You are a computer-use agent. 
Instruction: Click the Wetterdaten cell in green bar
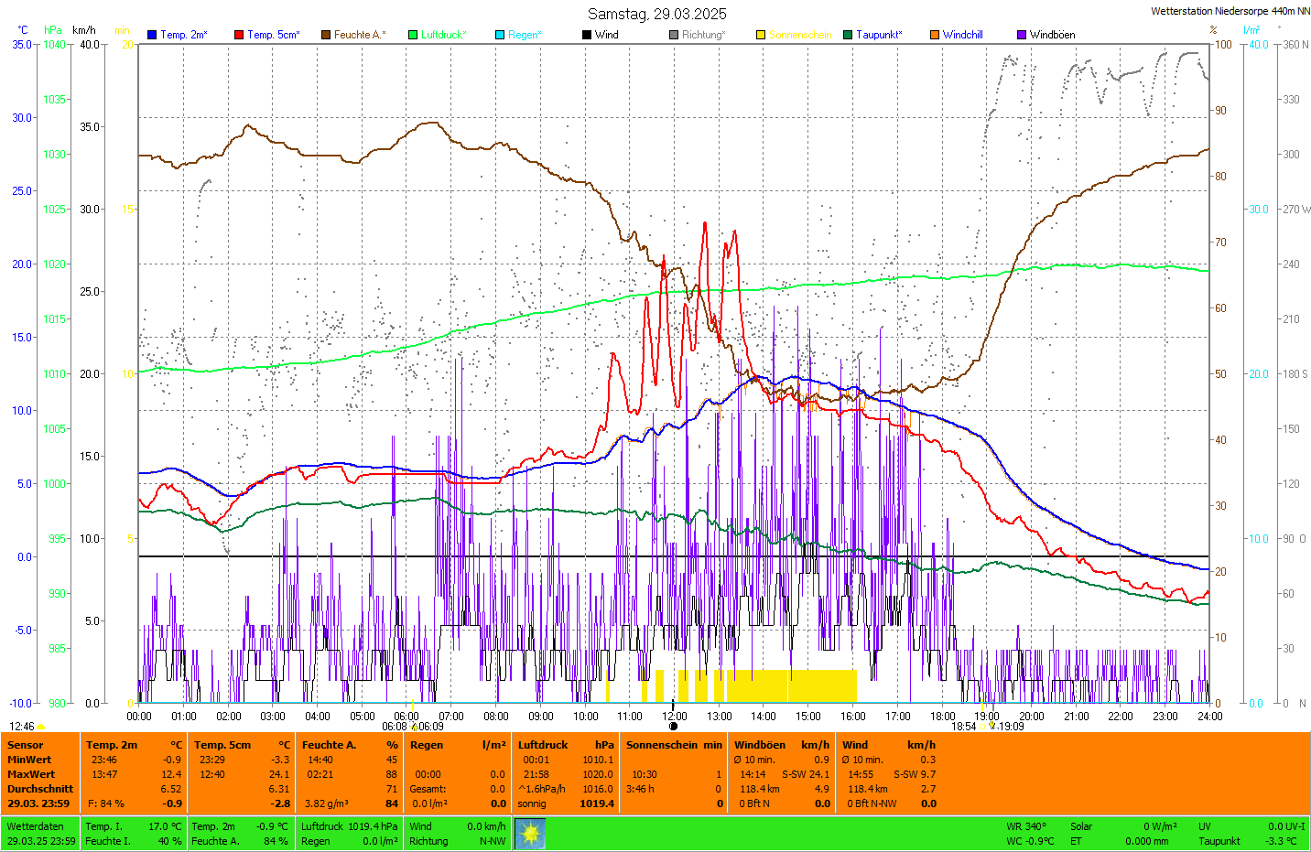click(36, 826)
